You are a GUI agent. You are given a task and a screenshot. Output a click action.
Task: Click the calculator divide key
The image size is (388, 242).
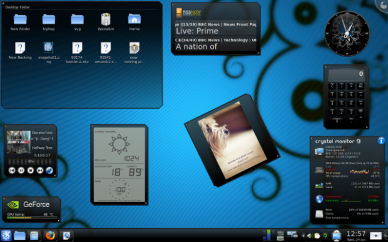[342, 86]
